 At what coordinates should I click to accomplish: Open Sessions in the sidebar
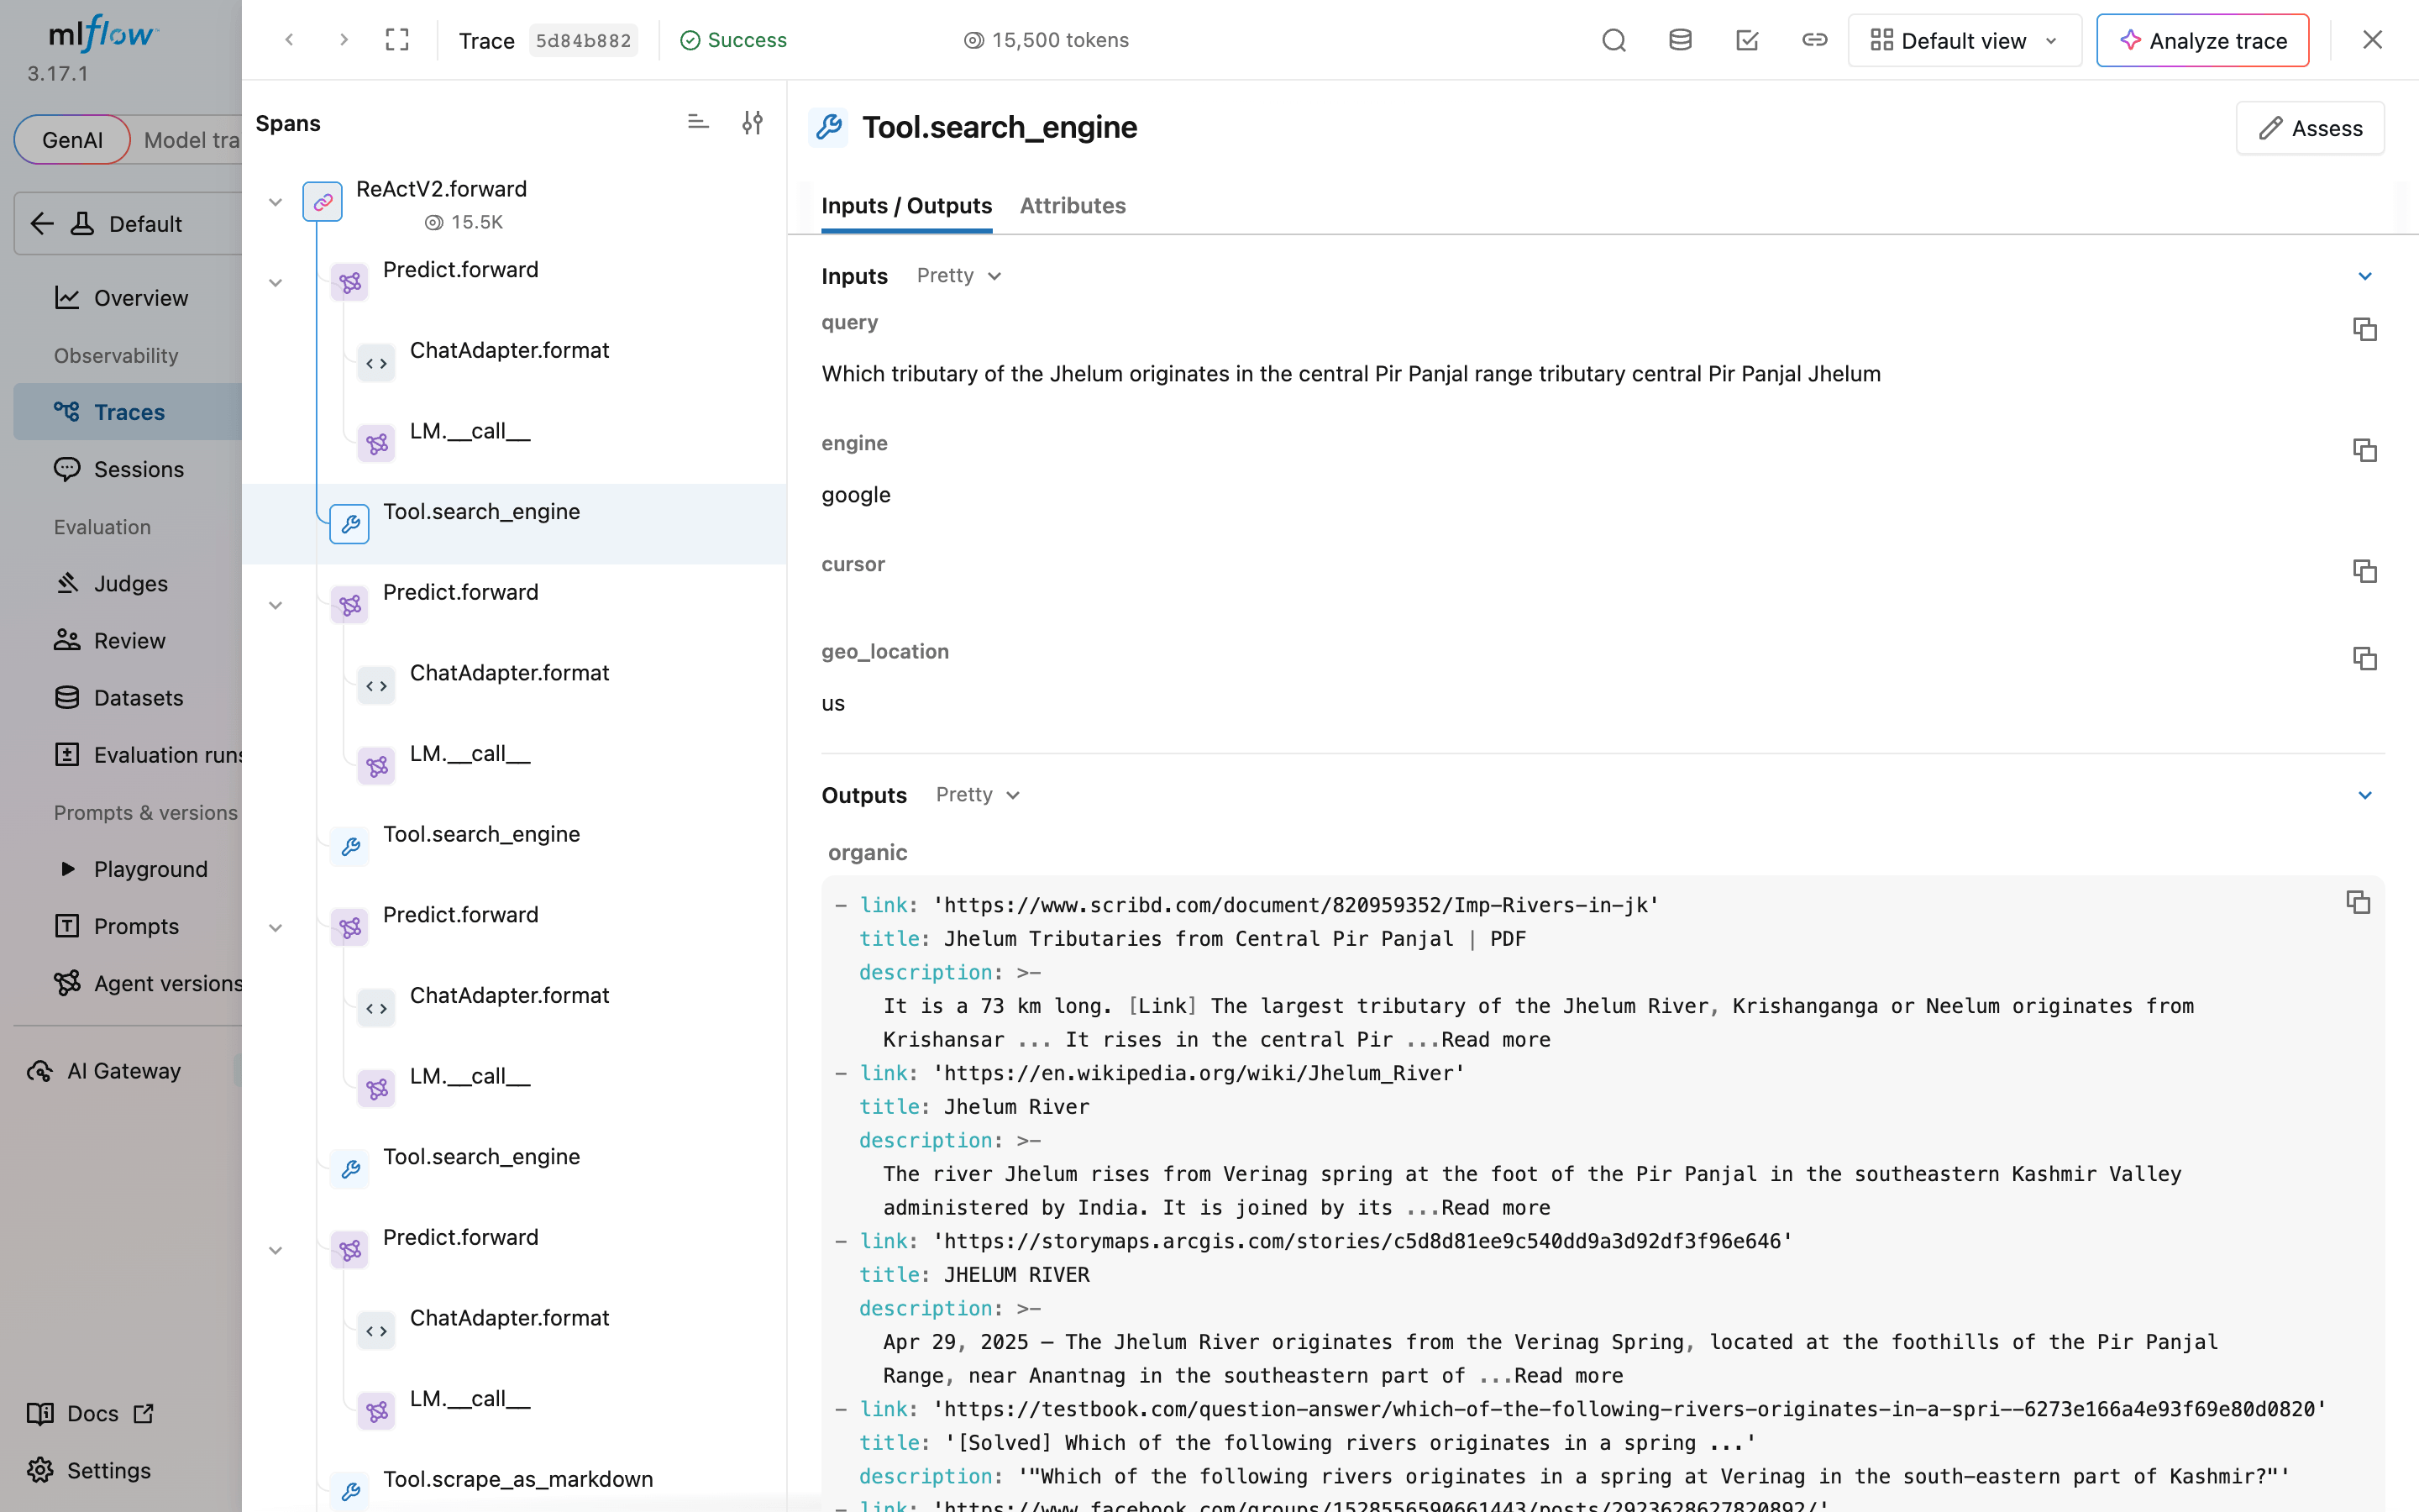[x=128, y=469]
